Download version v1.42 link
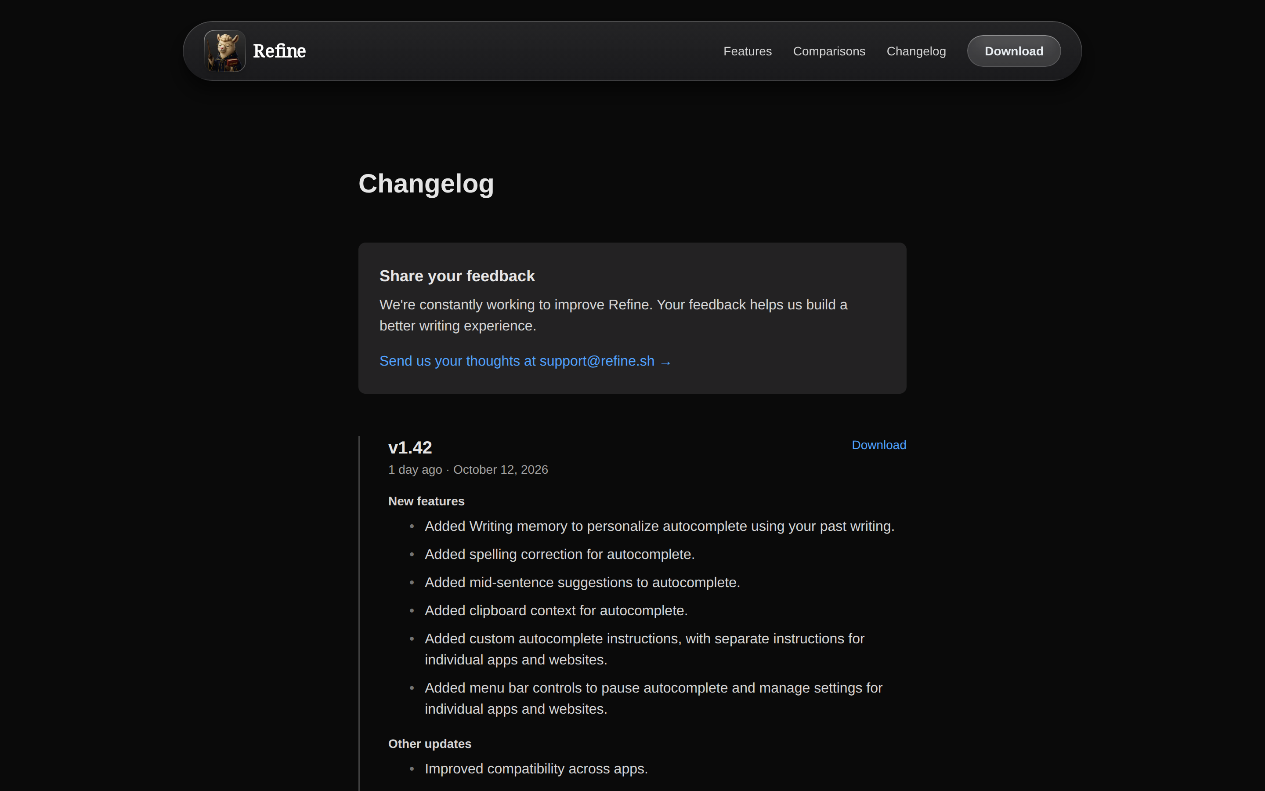Screen dimensions: 1265x791 [x=879, y=445]
